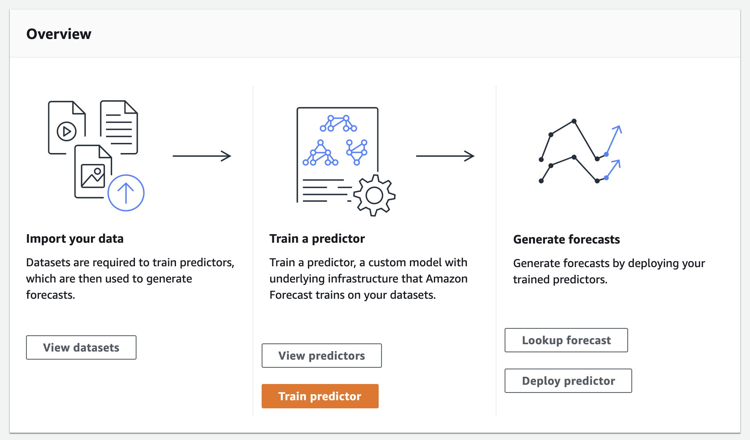Click the Overview panel heading
This screenshot has height=440, width=750.
coord(59,34)
